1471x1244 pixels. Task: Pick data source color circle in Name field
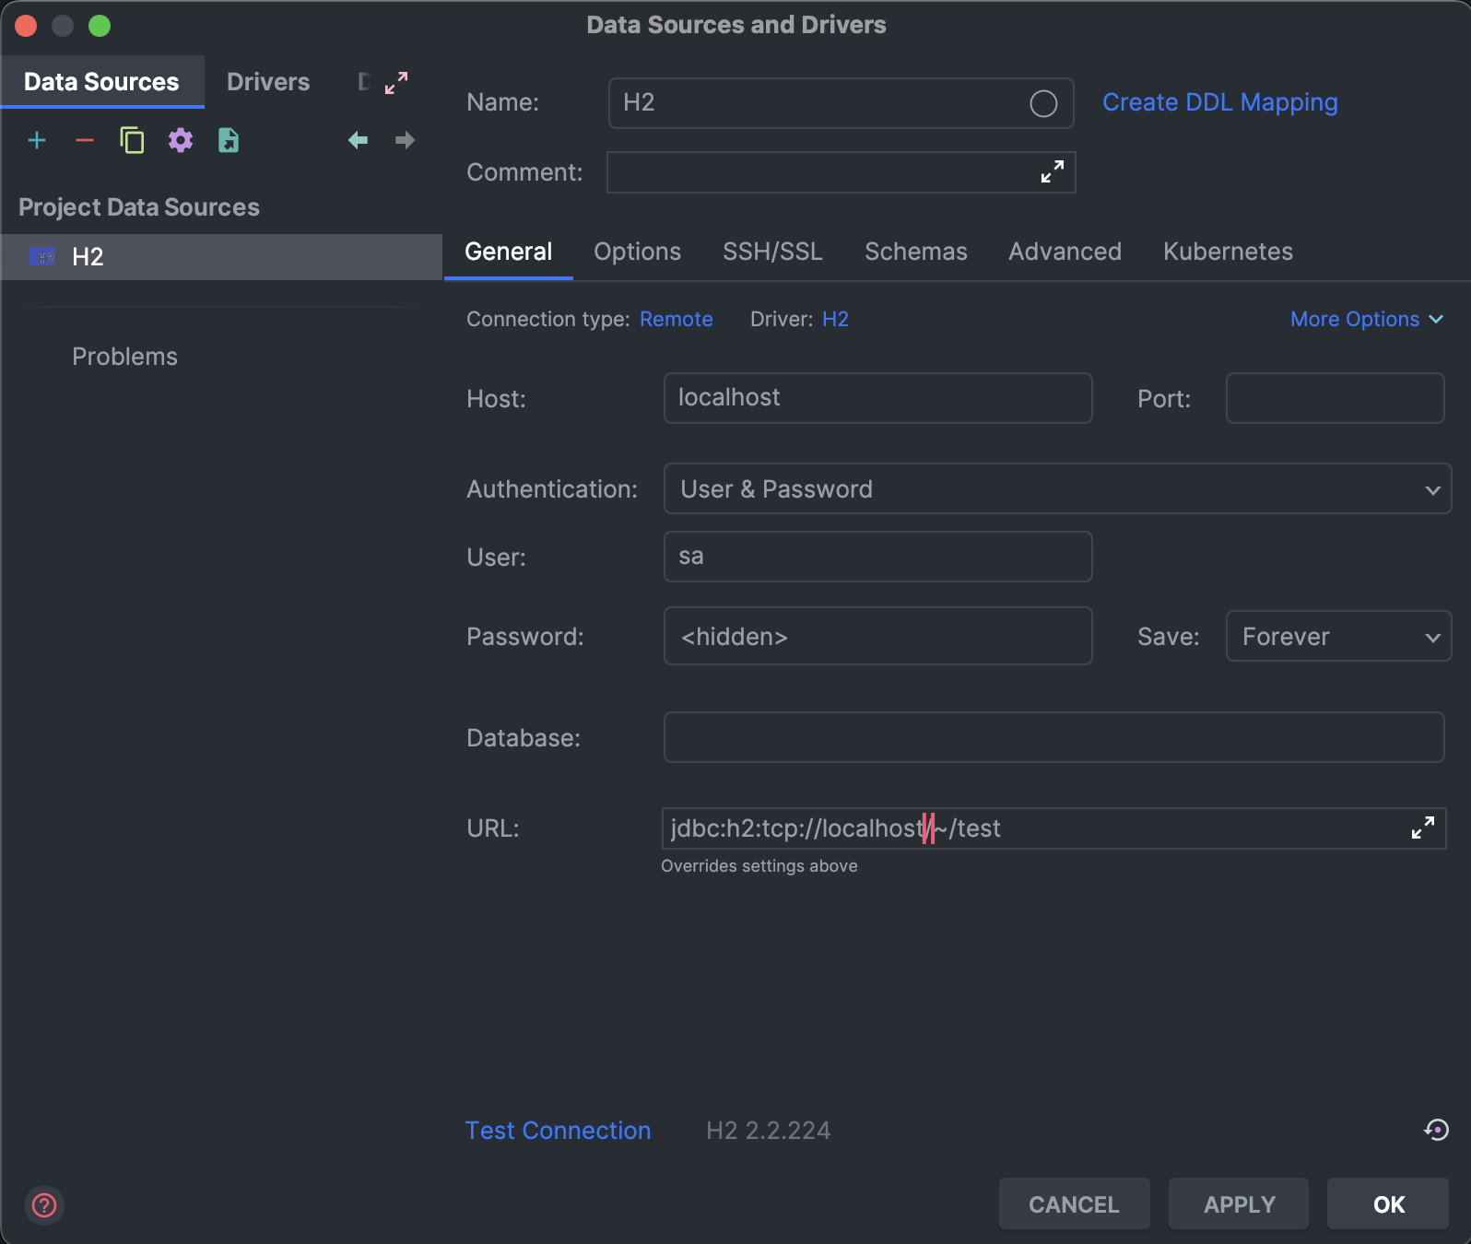pyautogui.click(x=1043, y=103)
